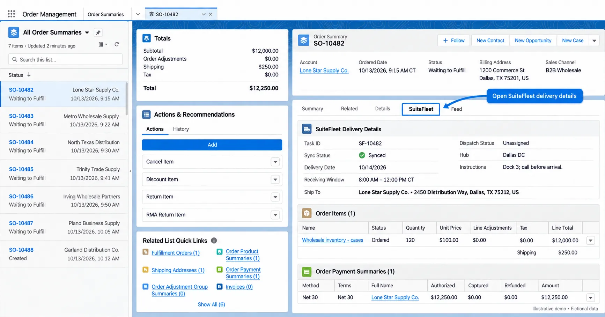Open the App Launcher grid icon
The height and width of the screenshot is (317, 605).
(x=12, y=14)
